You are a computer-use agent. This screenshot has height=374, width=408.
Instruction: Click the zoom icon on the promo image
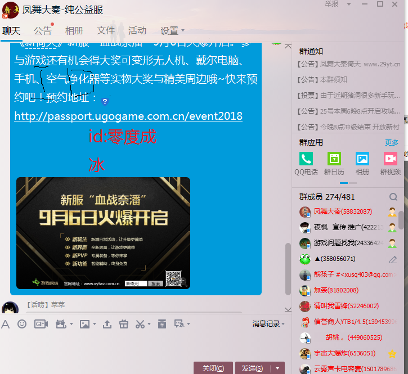point(183,282)
